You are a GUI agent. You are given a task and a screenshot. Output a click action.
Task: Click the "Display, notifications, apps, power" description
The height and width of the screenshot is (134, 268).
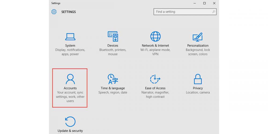click(70, 52)
